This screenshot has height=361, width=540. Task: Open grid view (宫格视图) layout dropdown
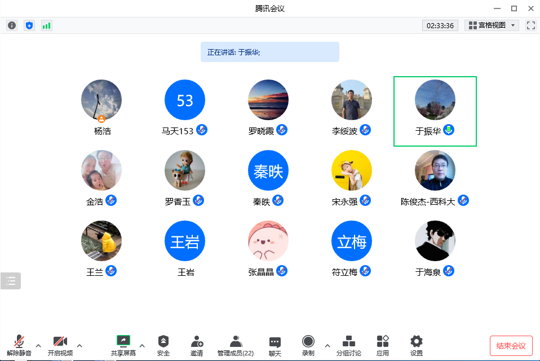click(x=492, y=25)
